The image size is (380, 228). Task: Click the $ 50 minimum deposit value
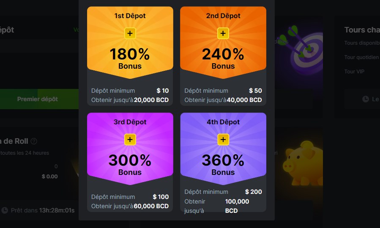pos(255,91)
